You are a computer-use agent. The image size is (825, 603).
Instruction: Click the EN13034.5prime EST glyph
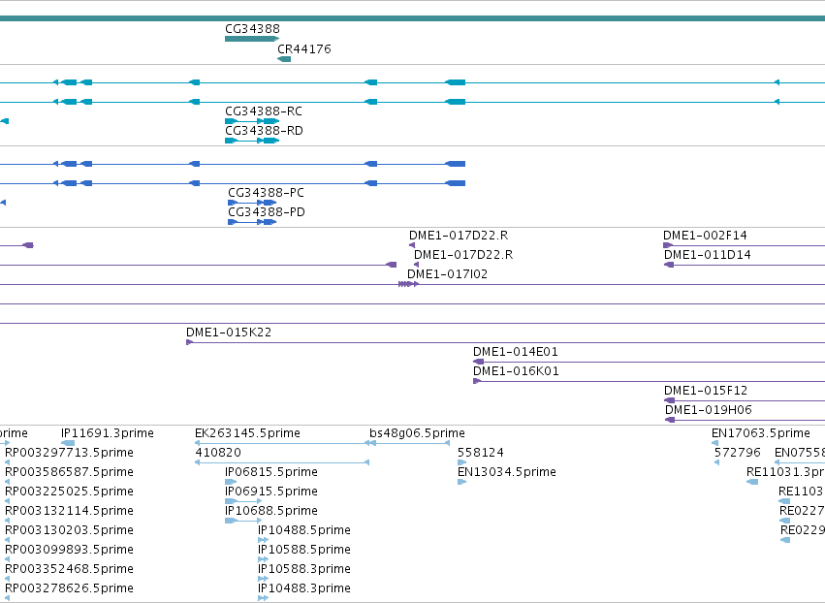click(462, 482)
